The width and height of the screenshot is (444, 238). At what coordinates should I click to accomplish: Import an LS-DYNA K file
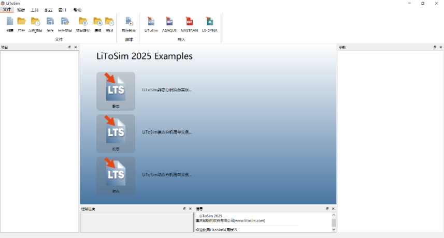pyautogui.click(x=209, y=22)
